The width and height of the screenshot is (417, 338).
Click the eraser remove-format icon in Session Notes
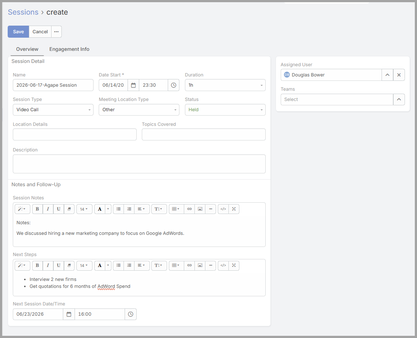(69, 209)
